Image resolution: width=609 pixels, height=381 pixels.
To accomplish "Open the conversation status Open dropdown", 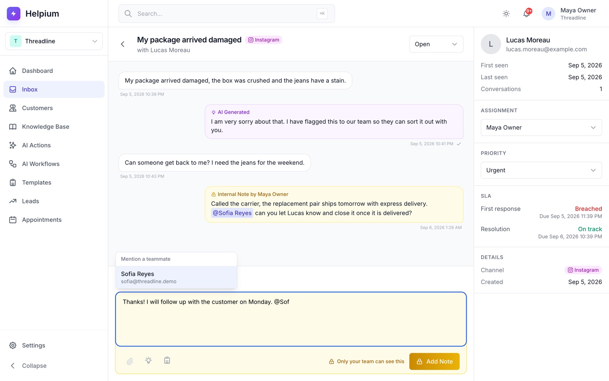I will pyautogui.click(x=436, y=44).
